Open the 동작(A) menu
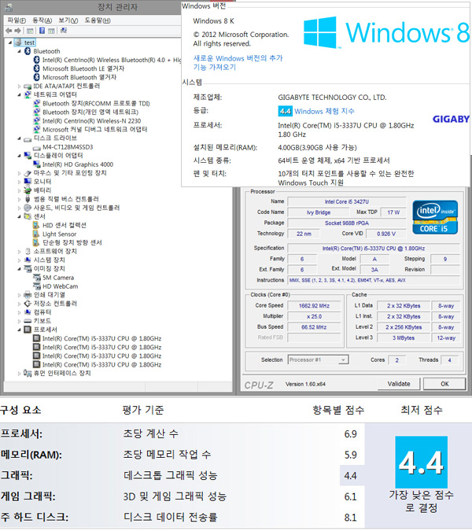This screenshot has height=531, width=472. (42, 20)
